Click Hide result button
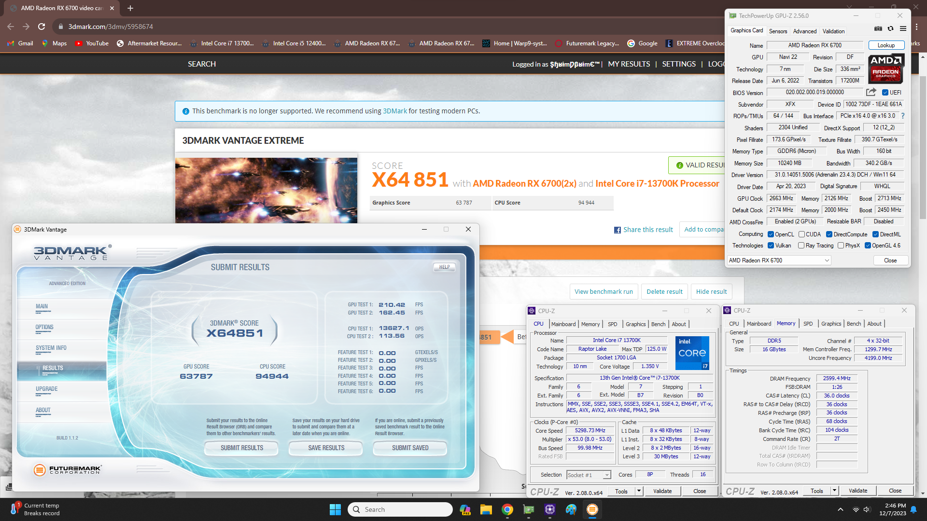Screen dimensions: 927x521 711,292
